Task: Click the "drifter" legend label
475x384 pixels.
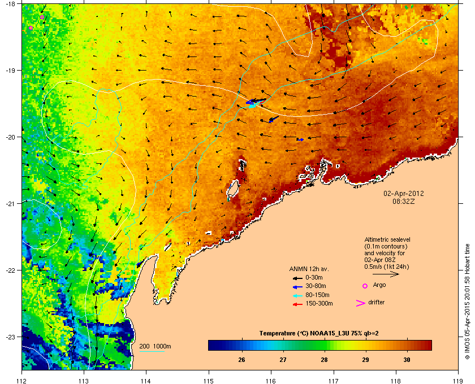Action: (376, 302)
